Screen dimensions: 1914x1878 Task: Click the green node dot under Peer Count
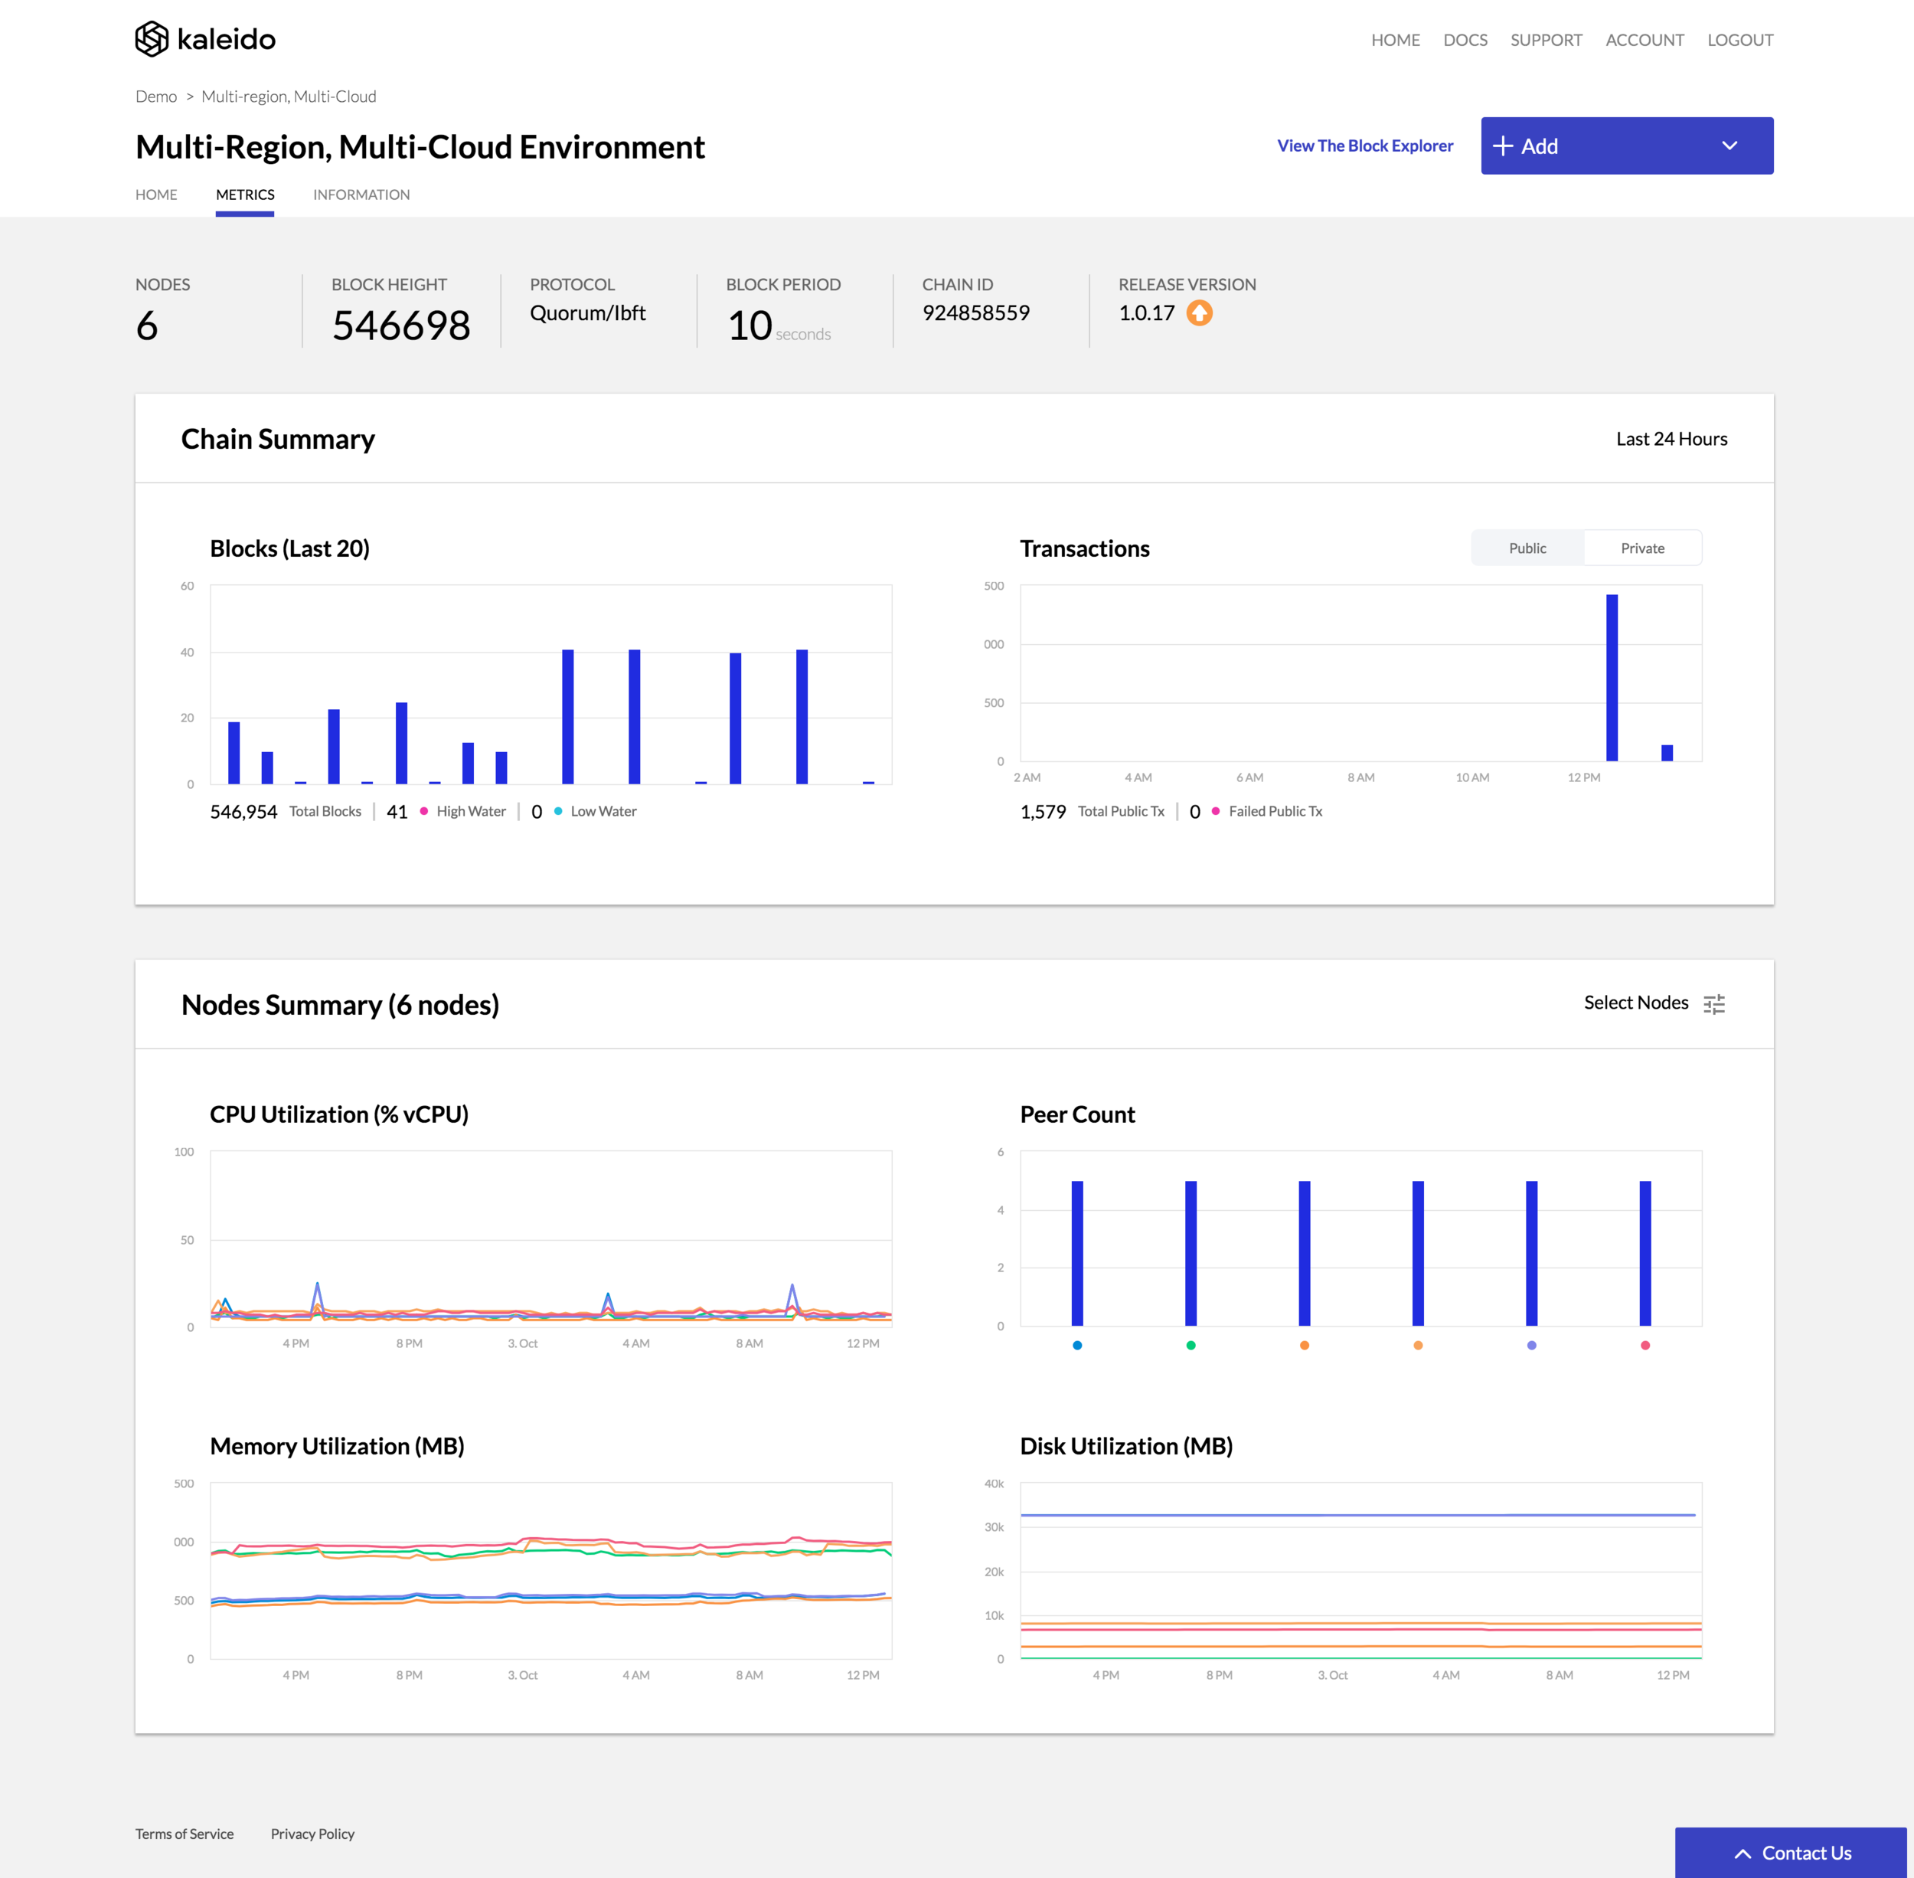[1191, 1346]
